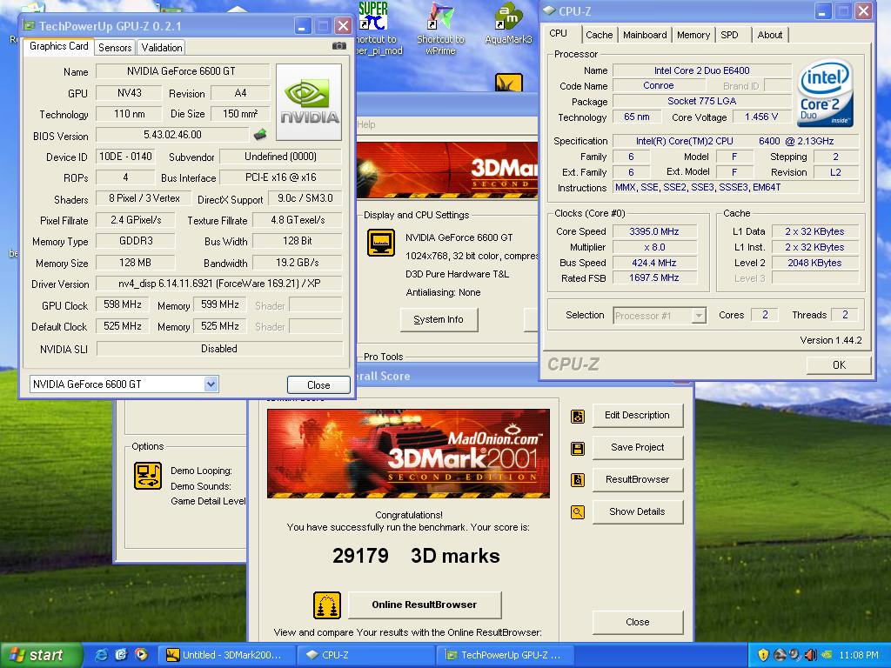Click the middle quick launch icon on the taskbar
This screenshot has height=668, width=891.
(121, 654)
